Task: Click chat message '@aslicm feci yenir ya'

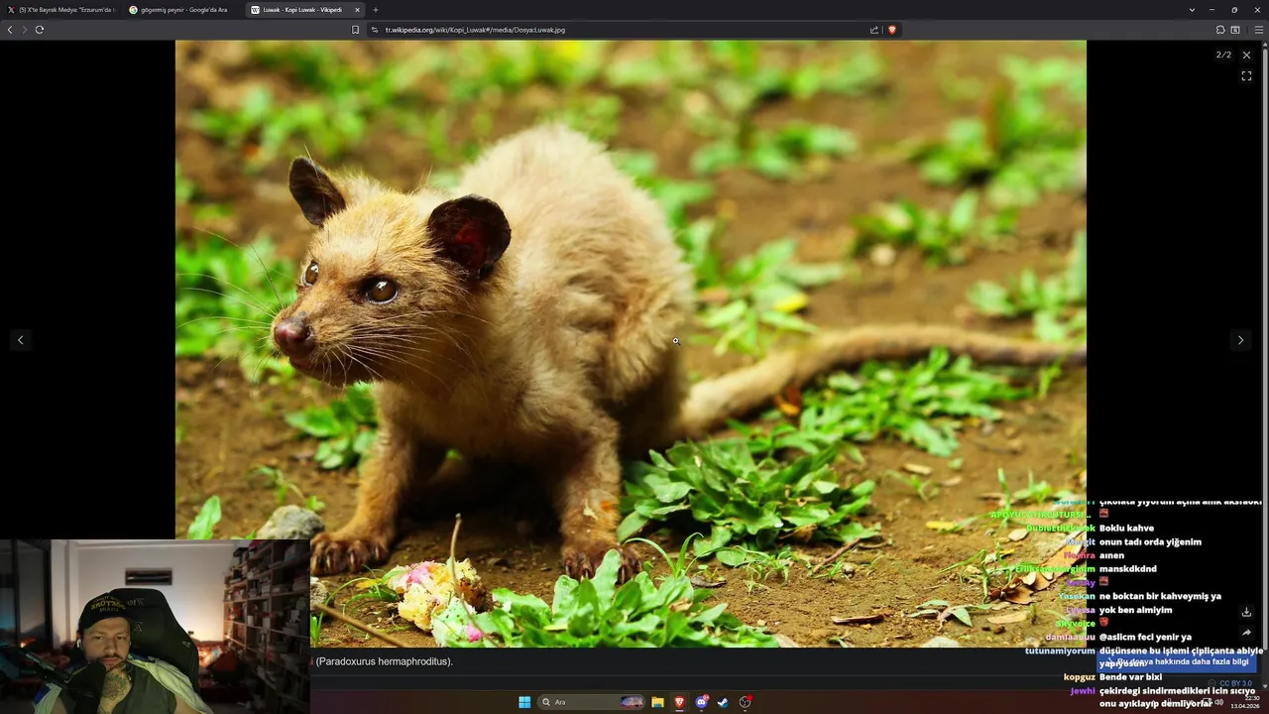Action: (x=1145, y=637)
